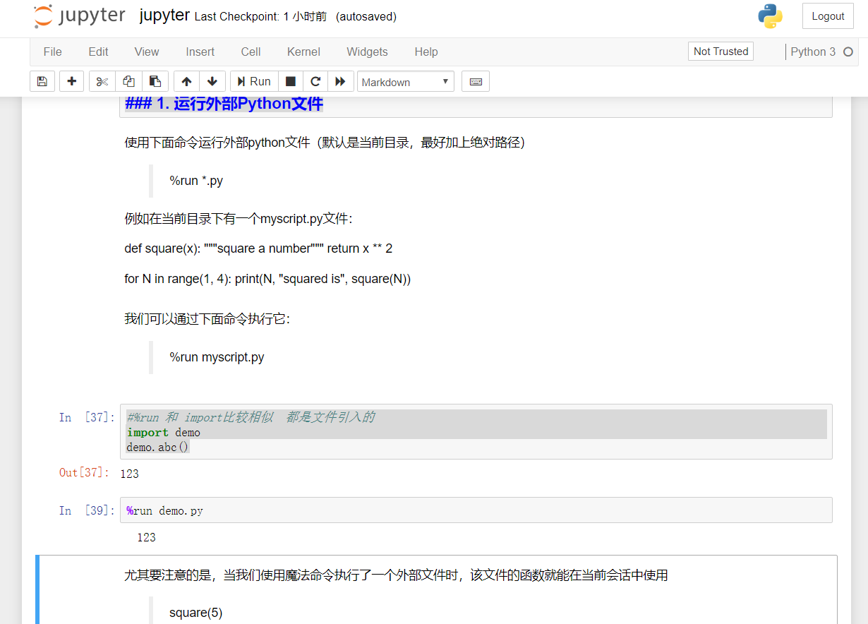Click the Python logo icon
The width and height of the screenshot is (868, 624).
(770, 16)
